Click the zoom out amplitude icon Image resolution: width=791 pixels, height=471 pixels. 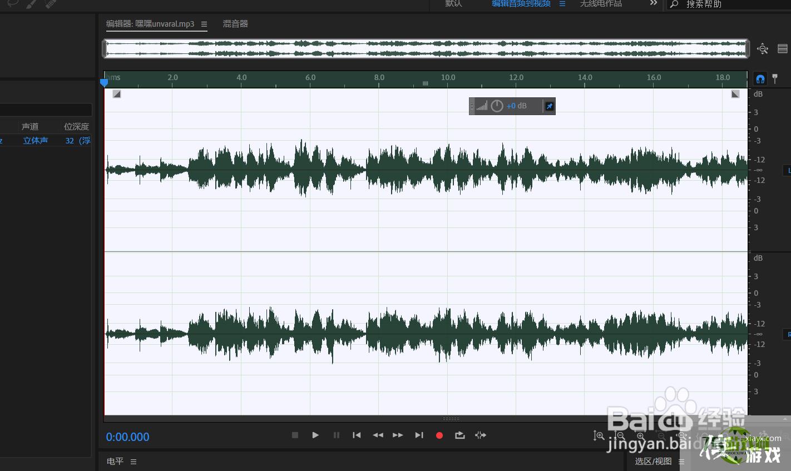[x=620, y=436]
